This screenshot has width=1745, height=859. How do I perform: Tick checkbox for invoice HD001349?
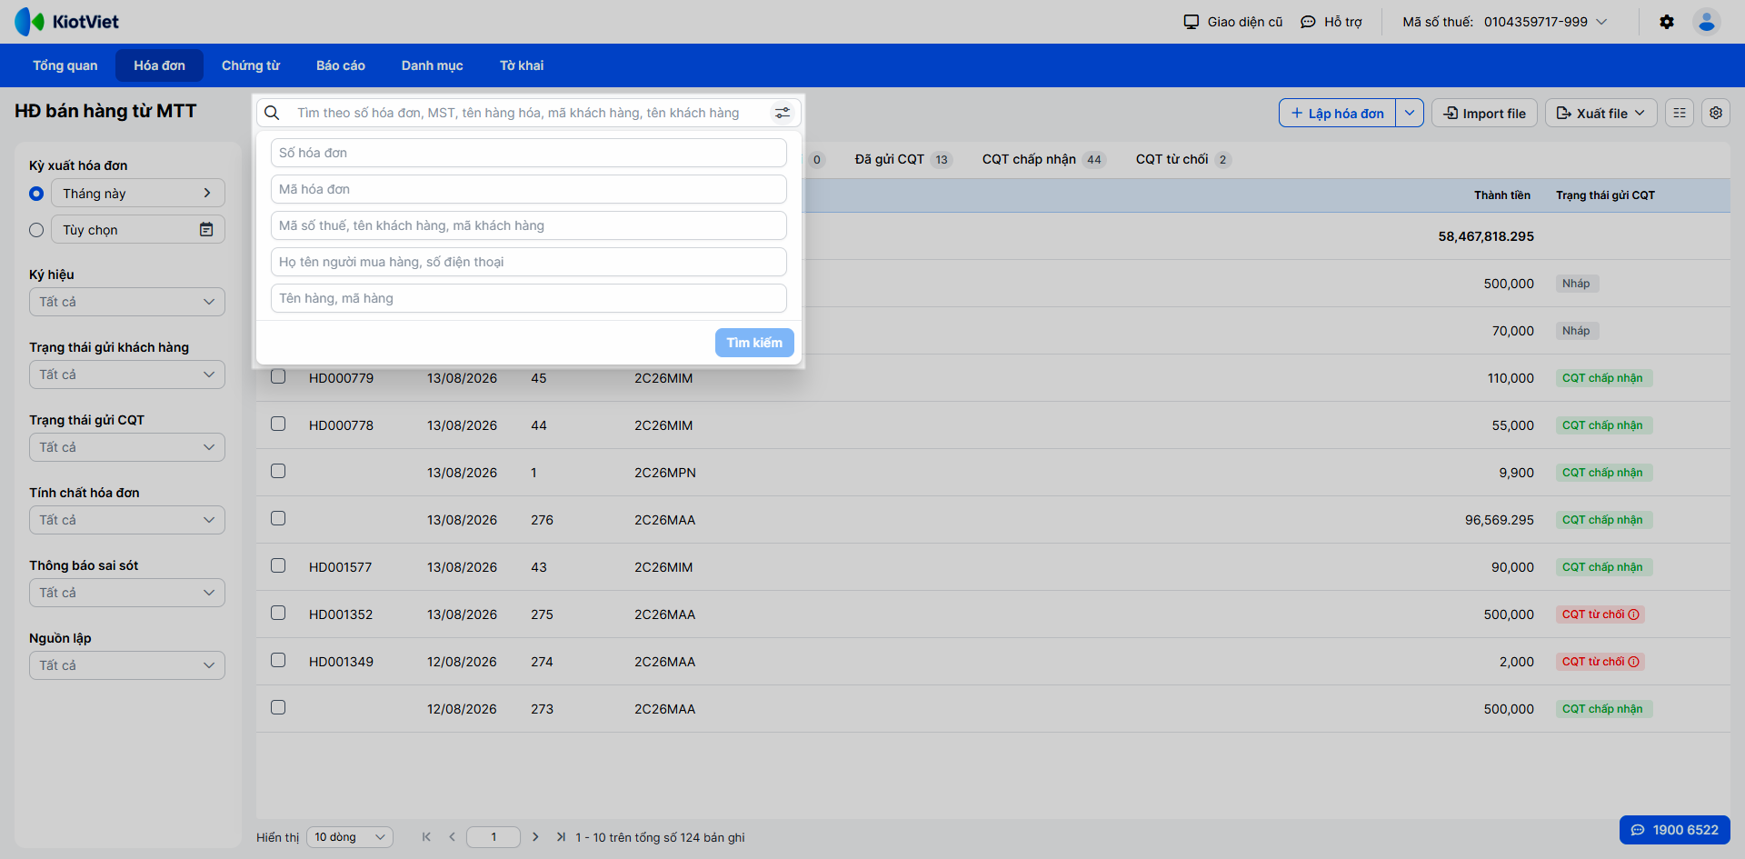[278, 660]
